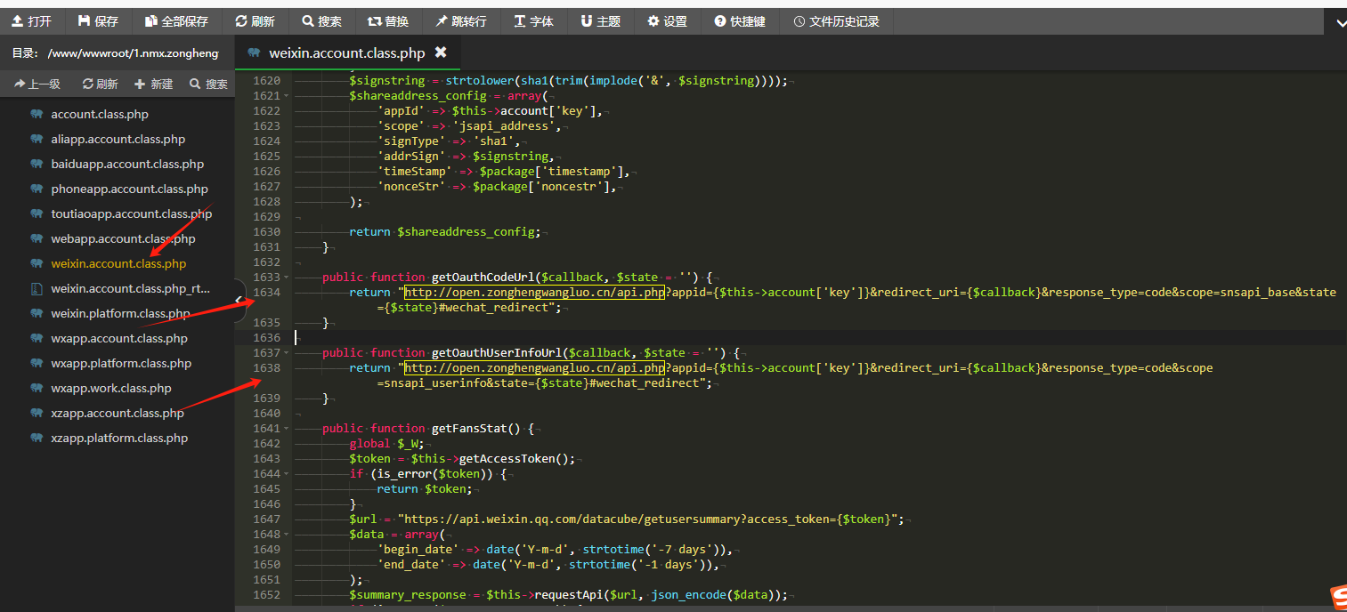Click 'jsapi_address' string on line 1623

coord(507,125)
